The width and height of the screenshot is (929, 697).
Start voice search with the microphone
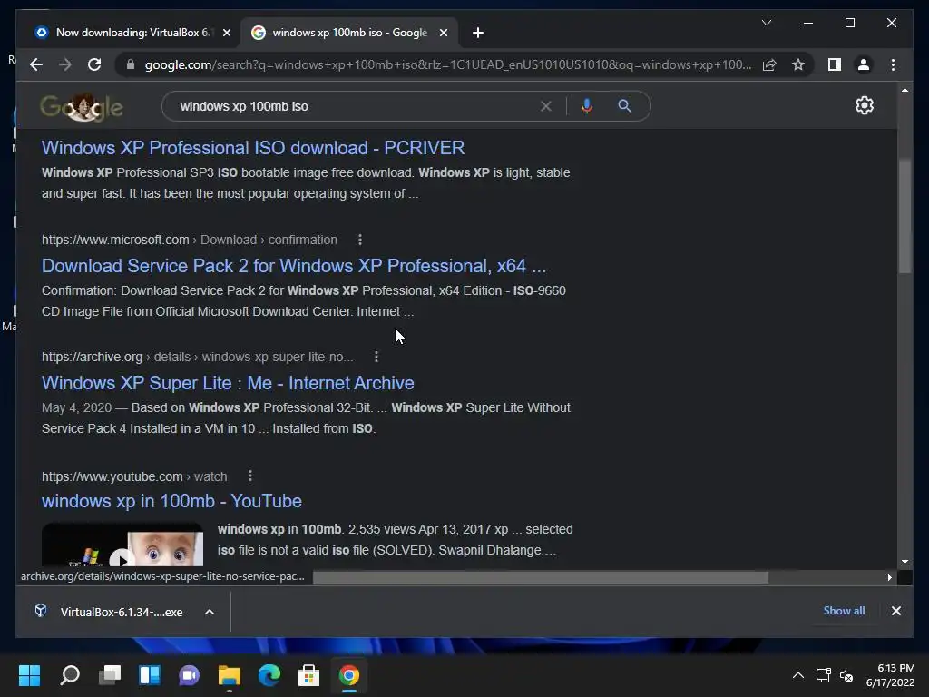click(587, 106)
